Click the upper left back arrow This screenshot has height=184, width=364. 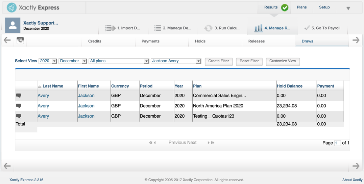7,40
